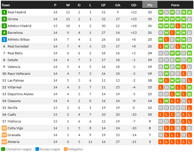Click the green Champions League legend swatch
The width and height of the screenshot is (194, 156).
pos(3,149)
